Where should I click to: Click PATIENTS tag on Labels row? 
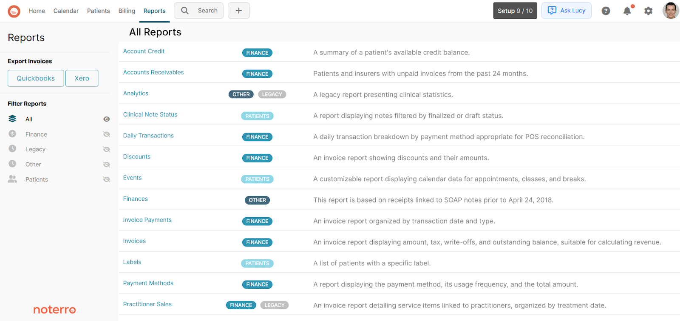tap(257, 264)
